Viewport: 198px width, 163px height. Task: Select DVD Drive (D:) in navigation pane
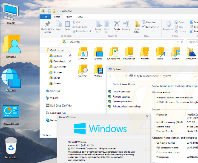coord(59,106)
